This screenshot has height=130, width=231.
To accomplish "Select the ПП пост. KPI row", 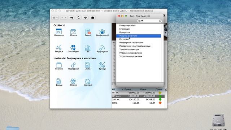I will click(x=138, y=96).
